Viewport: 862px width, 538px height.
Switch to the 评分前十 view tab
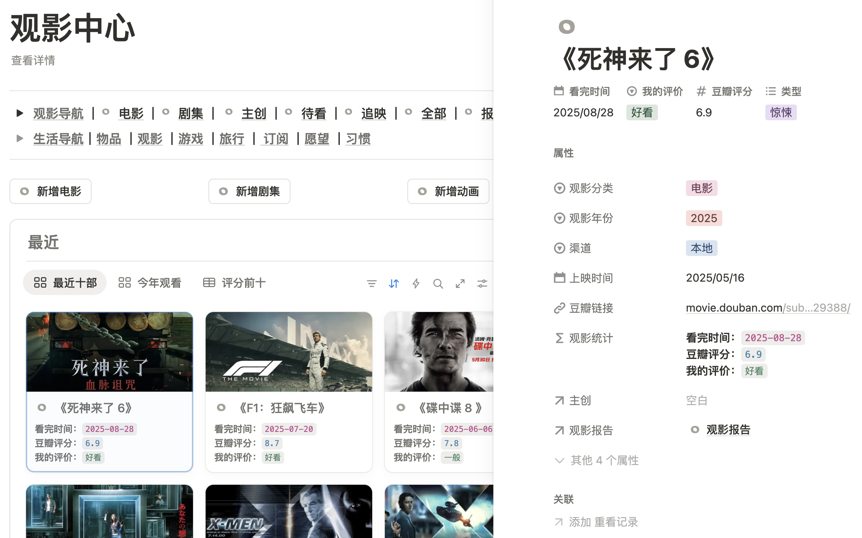pyautogui.click(x=234, y=283)
